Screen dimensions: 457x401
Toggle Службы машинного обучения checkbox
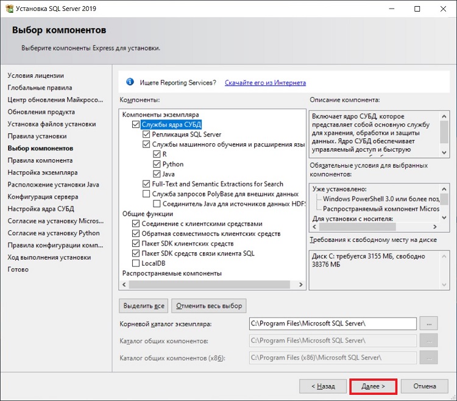click(146, 144)
